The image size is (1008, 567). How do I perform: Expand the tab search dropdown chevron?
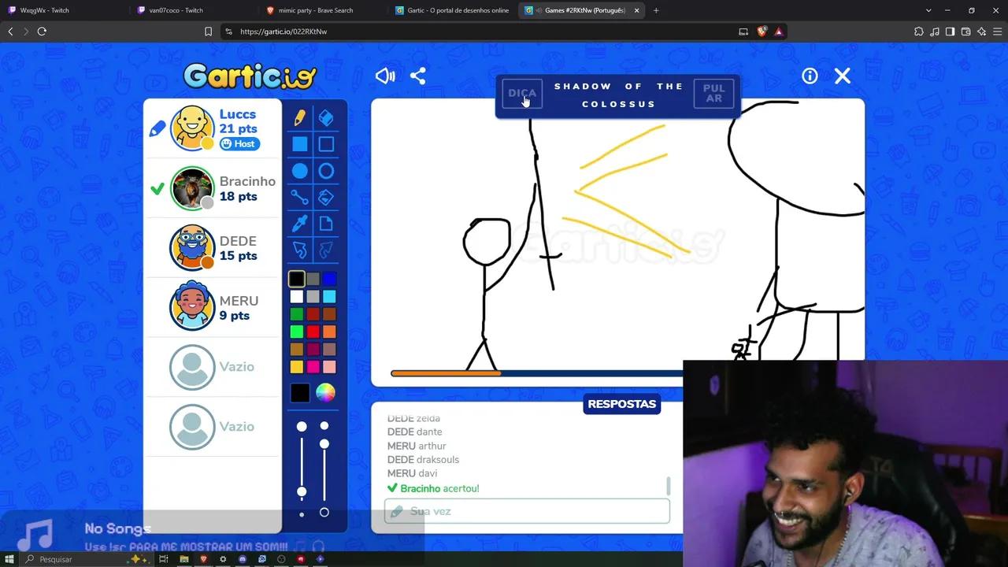[x=928, y=10]
